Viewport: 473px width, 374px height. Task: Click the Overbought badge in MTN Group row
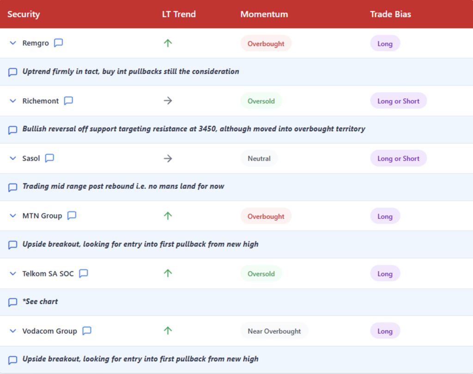click(x=266, y=216)
